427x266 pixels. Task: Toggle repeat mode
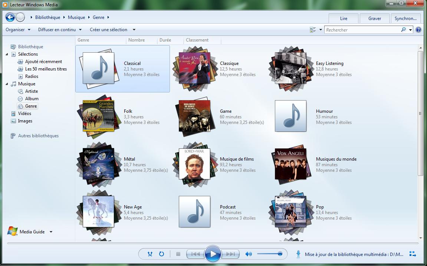161,254
